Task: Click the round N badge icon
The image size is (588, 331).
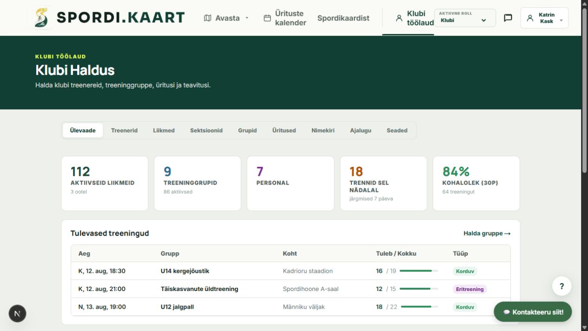Action: tap(17, 314)
